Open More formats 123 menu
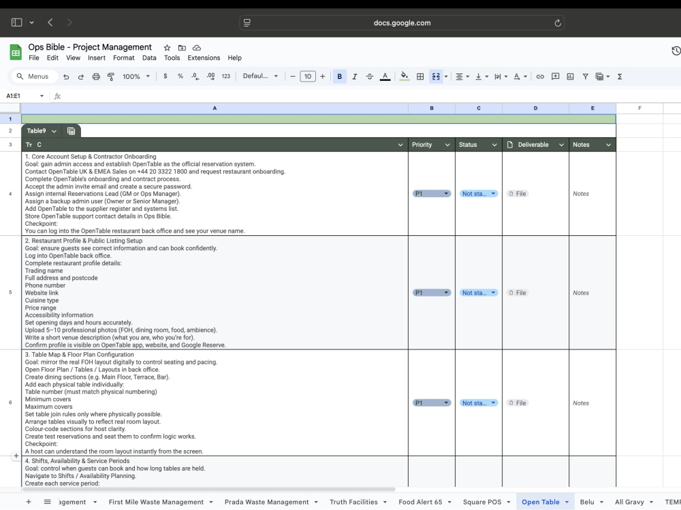Viewport: 681px width, 510px height. tap(226, 76)
